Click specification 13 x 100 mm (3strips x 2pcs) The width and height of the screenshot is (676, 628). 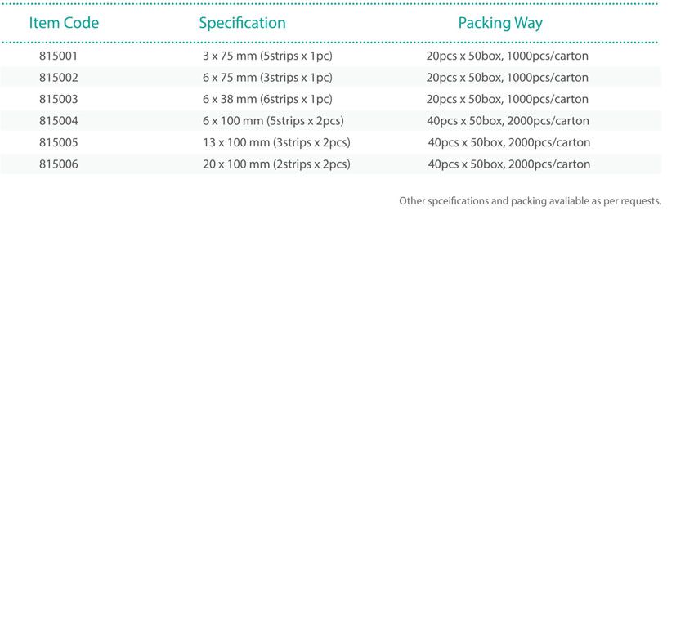(x=276, y=142)
